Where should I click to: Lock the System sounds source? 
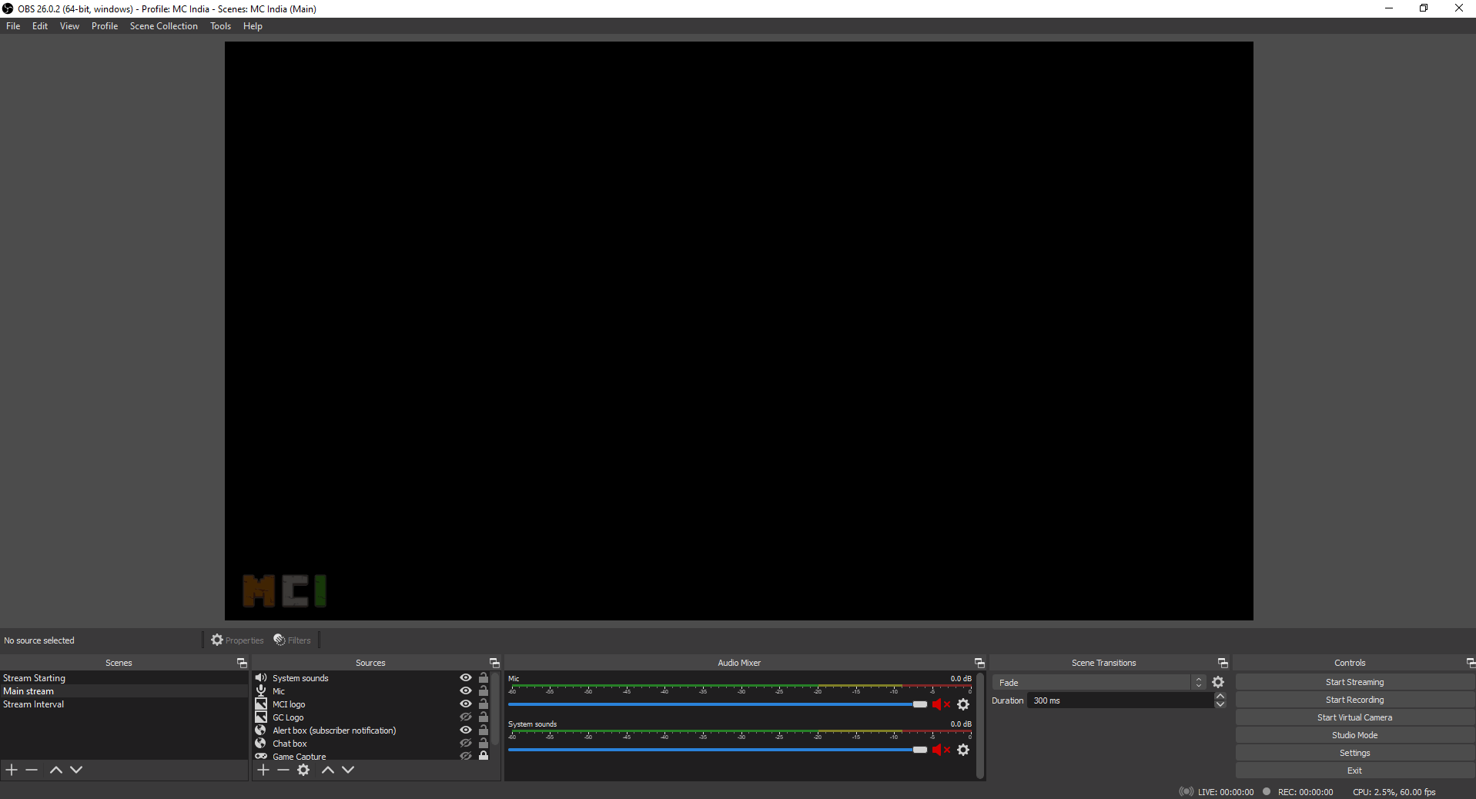(x=484, y=677)
